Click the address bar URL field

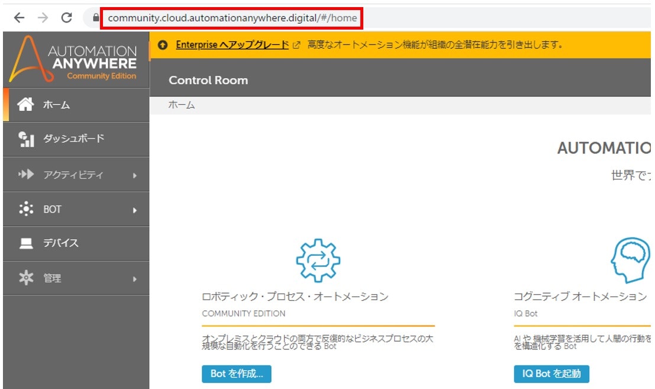pos(232,18)
